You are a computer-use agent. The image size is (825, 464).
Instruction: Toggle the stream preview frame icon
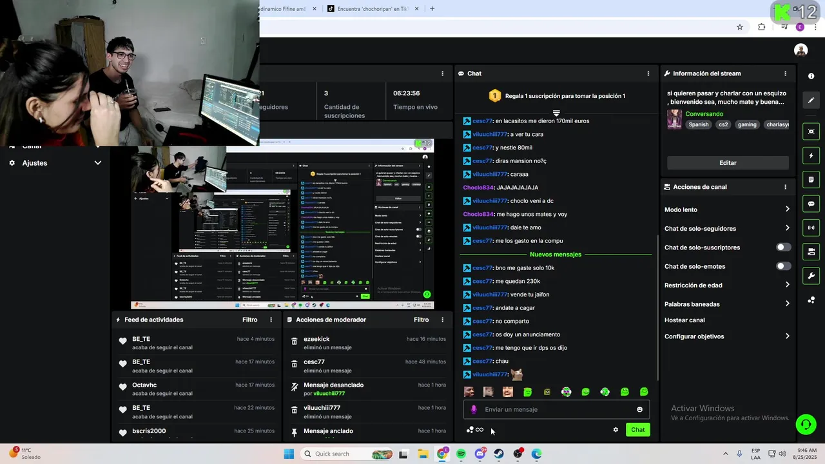pos(811,131)
